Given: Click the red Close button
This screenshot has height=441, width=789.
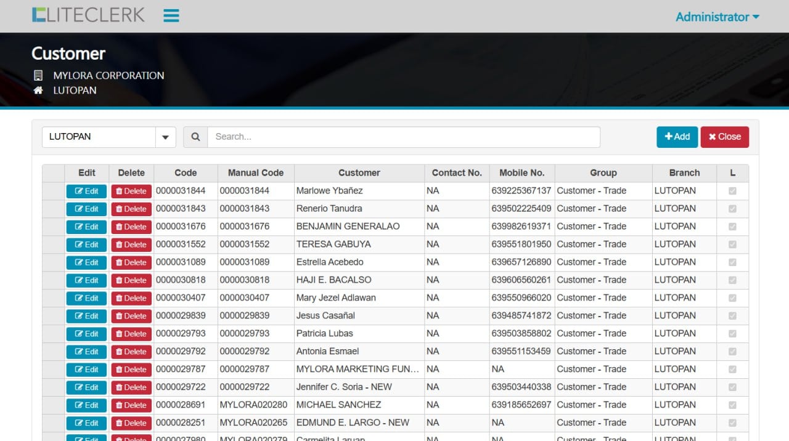Looking at the screenshot, I should (x=724, y=137).
